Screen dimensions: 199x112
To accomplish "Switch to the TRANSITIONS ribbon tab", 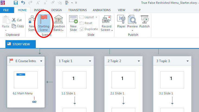I will pyautogui.click(x=78, y=10).
